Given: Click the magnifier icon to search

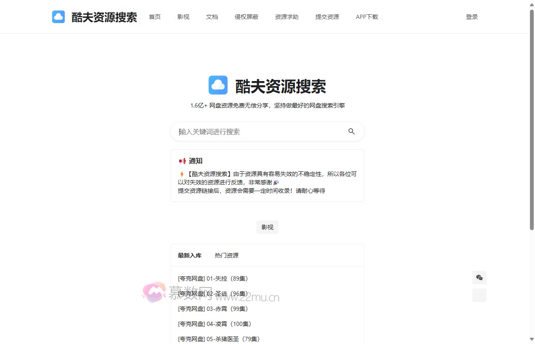Looking at the screenshot, I should coord(352,131).
